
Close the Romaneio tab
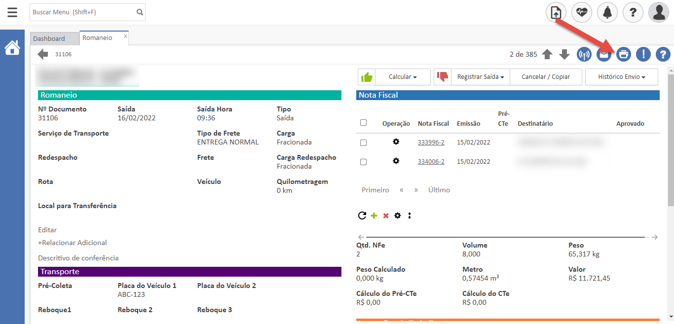tap(125, 36)
